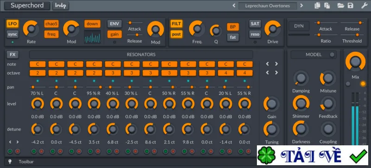Click the Inear Display logo icon
This screenshot has width=371, height=168.
(61, 6)
